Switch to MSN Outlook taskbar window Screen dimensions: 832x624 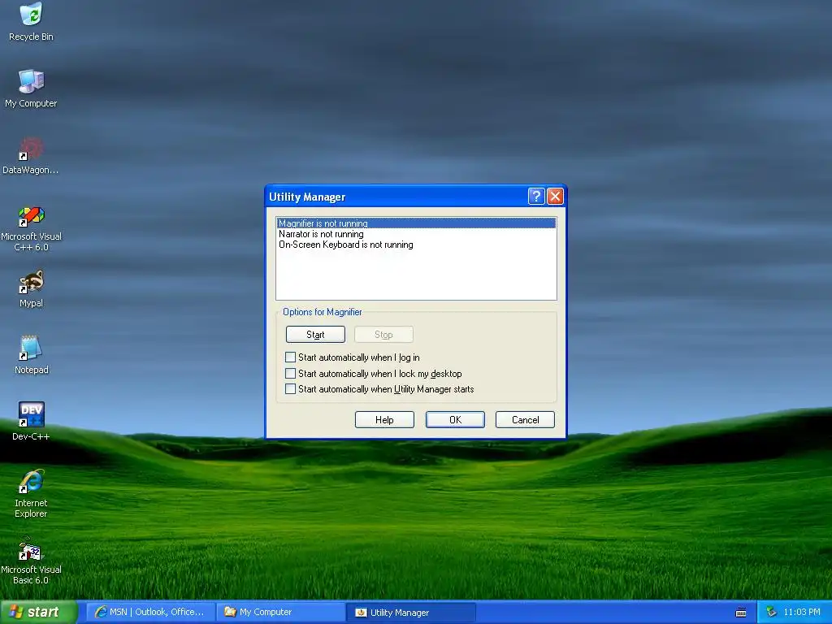point(150,613)
